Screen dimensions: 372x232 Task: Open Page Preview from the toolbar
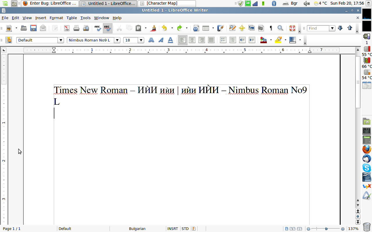pyautogui.click(x=86, y=28)
